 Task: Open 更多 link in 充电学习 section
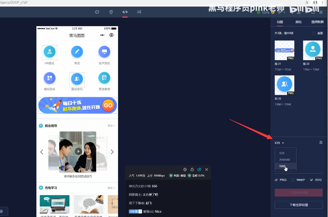coord(112,188)
